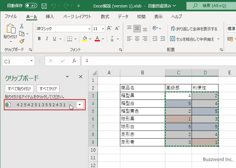Decrease font size with smaller A icon

tap(117, 28)
